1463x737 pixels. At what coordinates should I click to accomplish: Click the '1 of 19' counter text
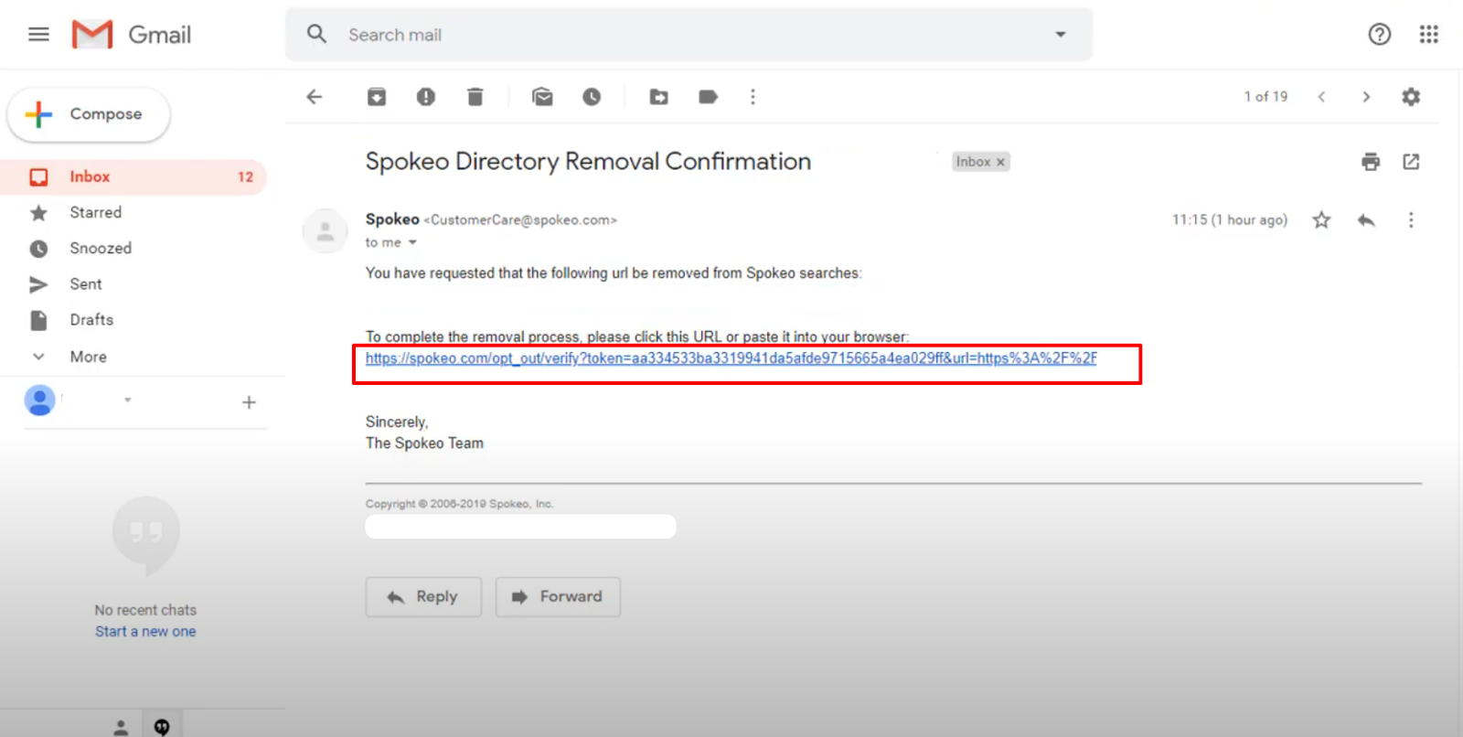coord(1265,97)
